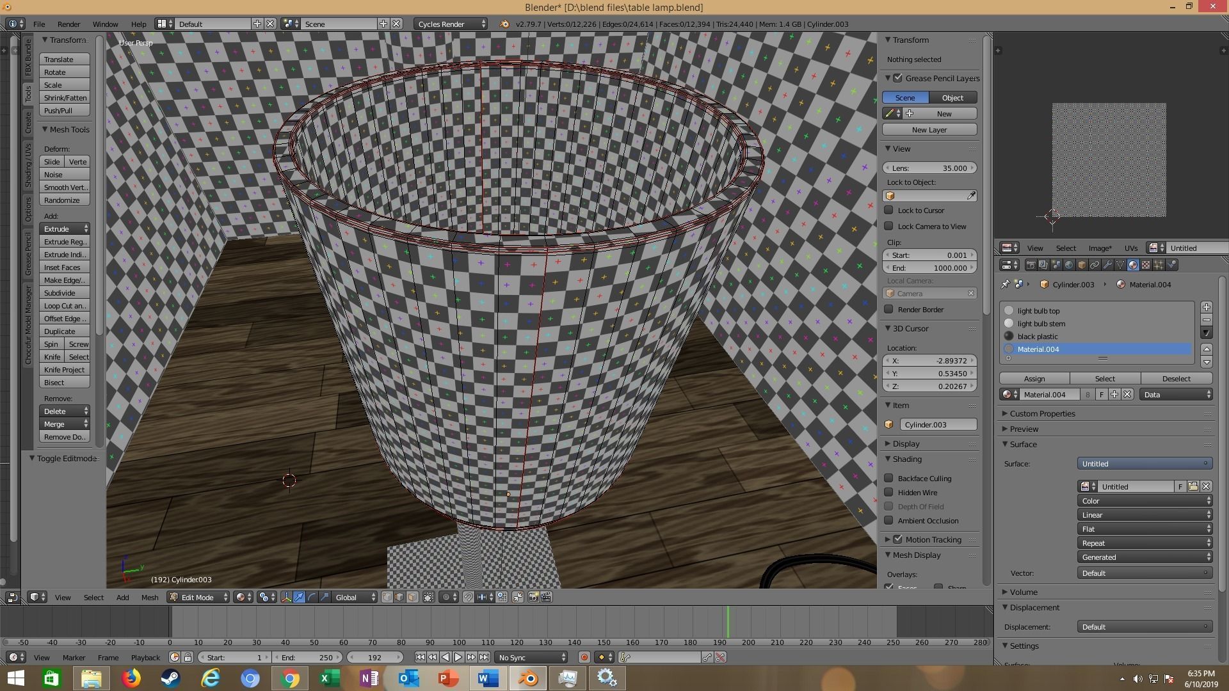Open the Particles properties tab (sparkles icon)
This screenshot has width=1229, height=691.
point(1159,265)
